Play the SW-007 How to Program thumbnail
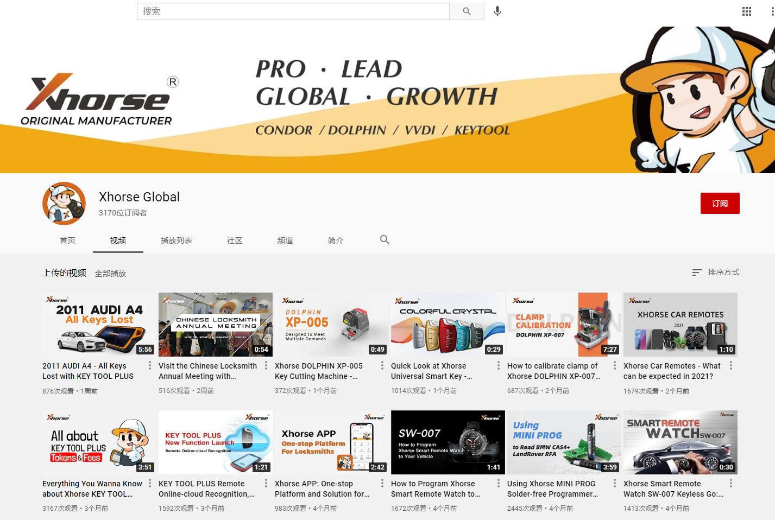 point(448,442)
